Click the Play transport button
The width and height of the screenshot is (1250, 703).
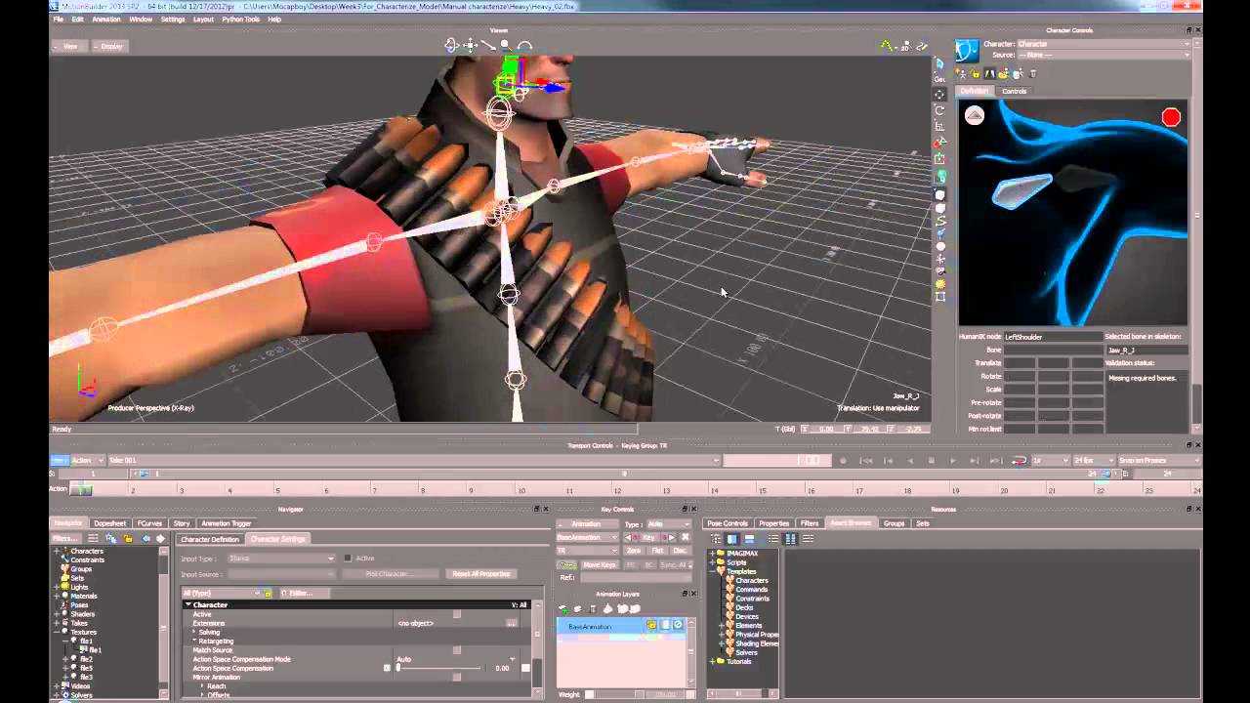952,461
